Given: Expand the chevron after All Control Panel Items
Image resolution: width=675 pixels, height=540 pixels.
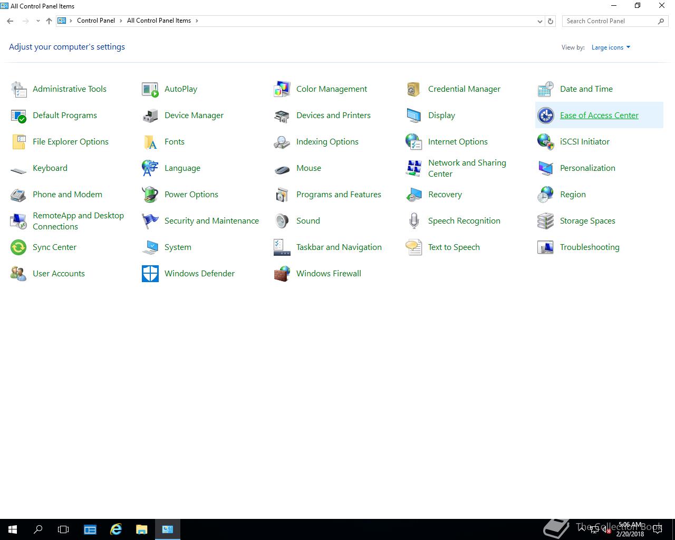Looking at the screenshot, I should 197,21.
